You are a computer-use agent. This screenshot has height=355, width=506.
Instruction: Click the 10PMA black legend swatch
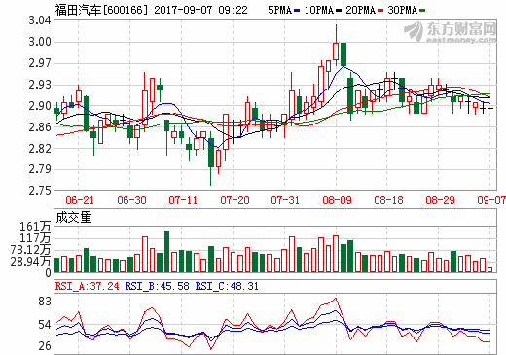339,11
